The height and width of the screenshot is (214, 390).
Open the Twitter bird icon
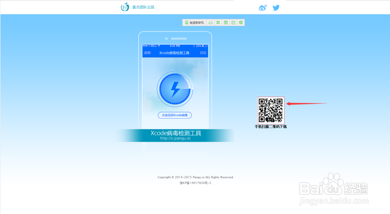[x=276, y=8]
